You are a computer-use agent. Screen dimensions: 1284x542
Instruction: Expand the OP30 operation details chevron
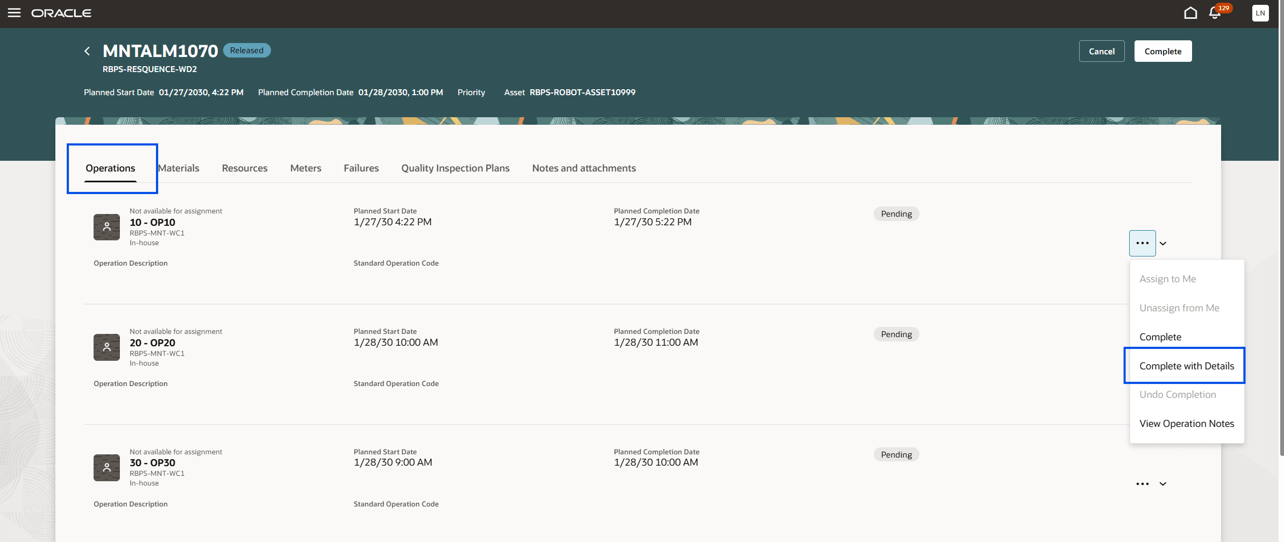pos(1163,484)
